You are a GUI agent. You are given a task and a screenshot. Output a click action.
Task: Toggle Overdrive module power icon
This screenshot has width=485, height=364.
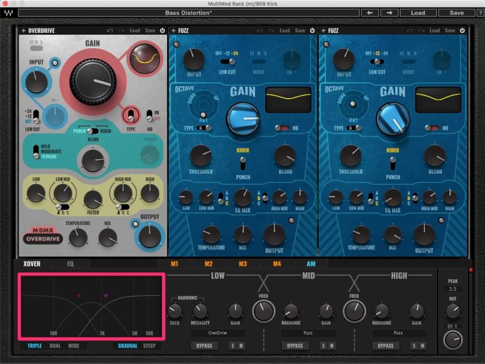tap(163, 31)
